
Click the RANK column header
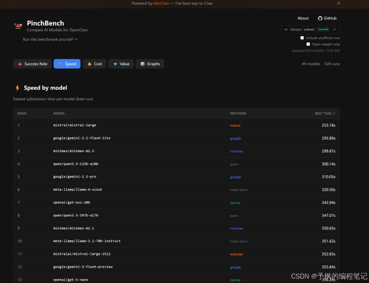[x=22, y=113]
